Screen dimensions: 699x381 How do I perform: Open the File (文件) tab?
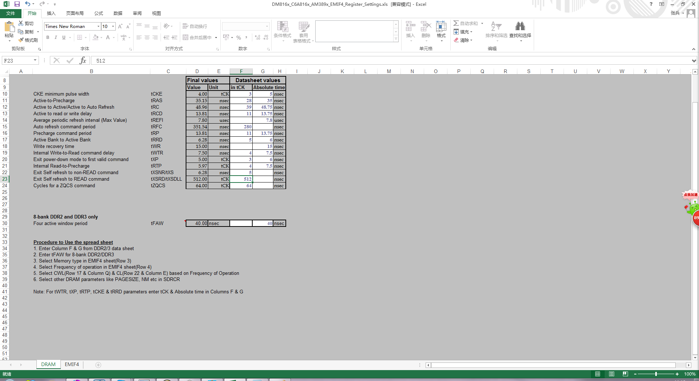click(11, 13)
